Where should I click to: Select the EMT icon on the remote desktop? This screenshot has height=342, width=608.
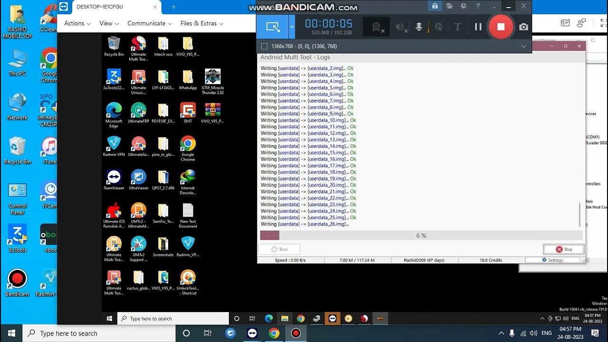point(188,113)
